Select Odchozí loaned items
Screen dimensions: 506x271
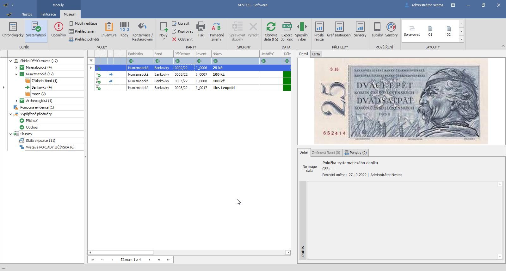pos(32,127)
